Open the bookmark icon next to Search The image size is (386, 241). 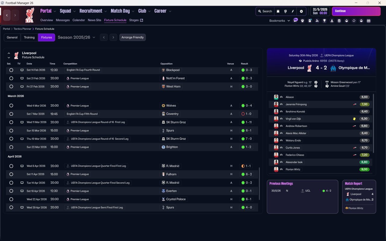pyautogui.click(x=278, y=11)
